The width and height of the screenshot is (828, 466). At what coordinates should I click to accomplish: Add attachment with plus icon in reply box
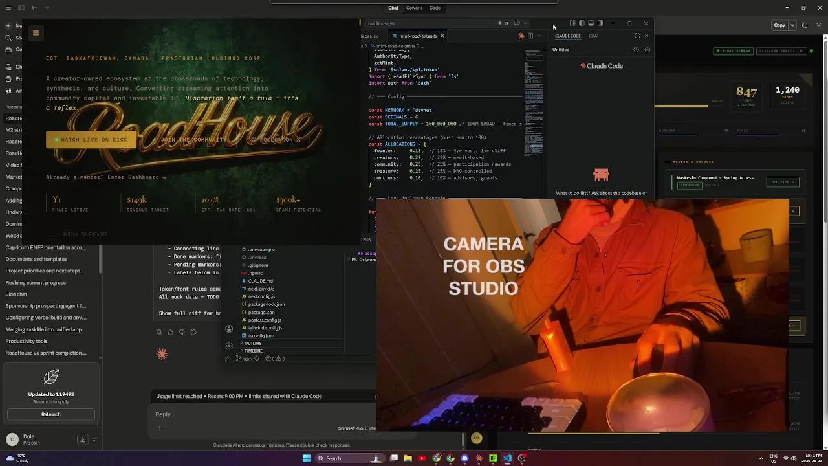[160, 428]
